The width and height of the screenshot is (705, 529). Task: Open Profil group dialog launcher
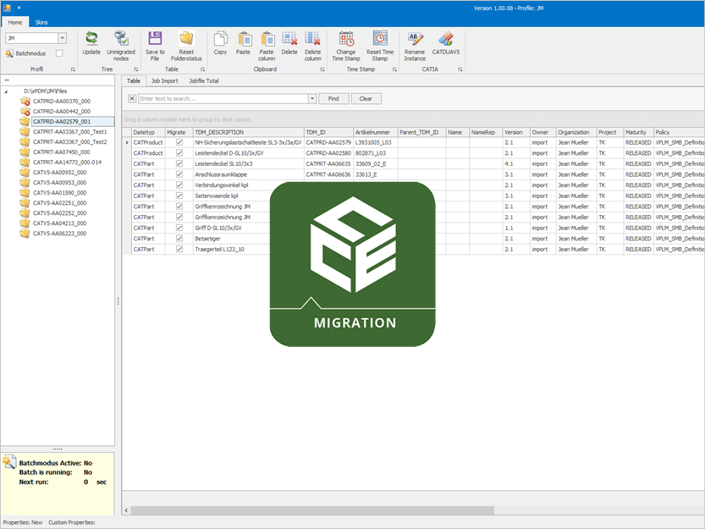pos(73,69)
